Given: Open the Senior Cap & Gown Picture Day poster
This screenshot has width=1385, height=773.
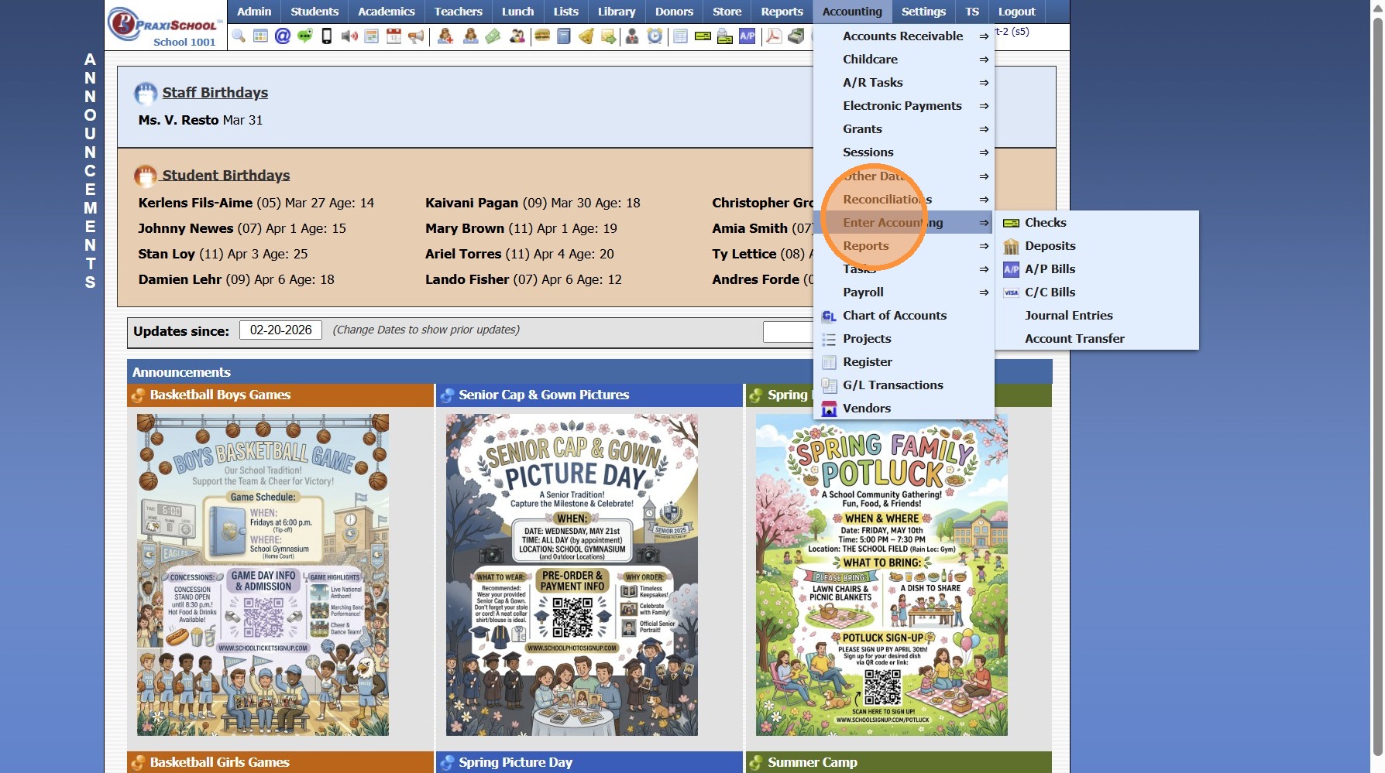Looking at the screenshot, I should (x=572, y=575).
